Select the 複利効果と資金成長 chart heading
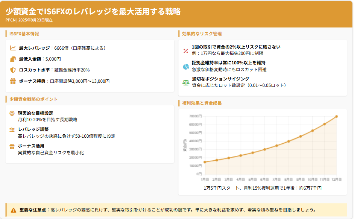Image resolution: width=354 pixels, height=219 pixels. tap(202, 103)
